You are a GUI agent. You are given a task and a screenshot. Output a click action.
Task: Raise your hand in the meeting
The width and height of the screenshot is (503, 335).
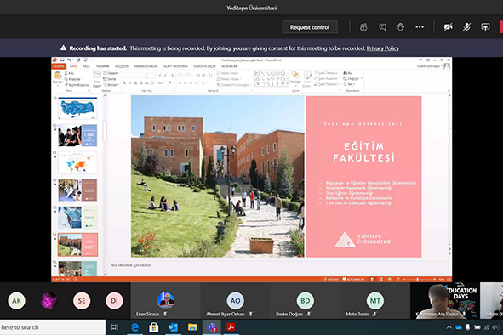(x=400, y=27)
